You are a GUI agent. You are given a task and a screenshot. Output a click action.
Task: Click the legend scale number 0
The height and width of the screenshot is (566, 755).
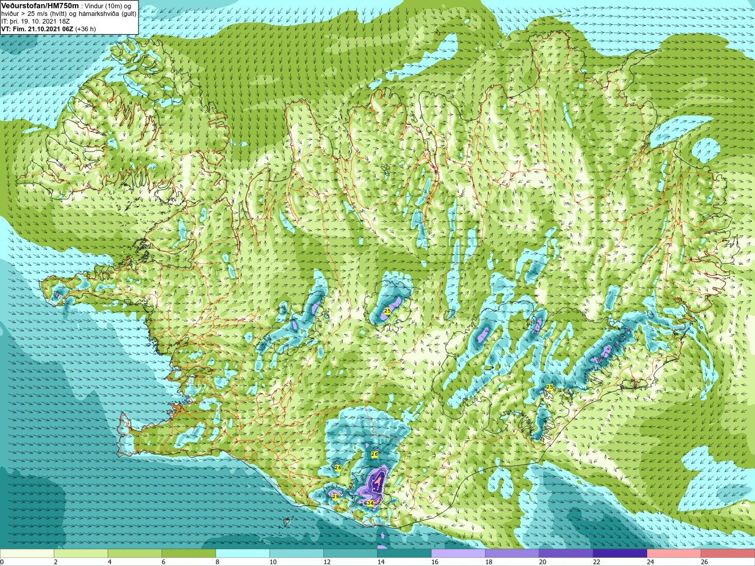[2, 562]
